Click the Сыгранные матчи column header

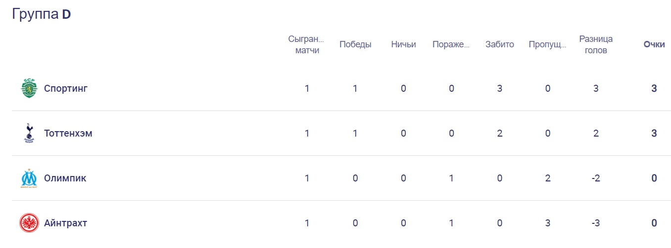point(307,44)
